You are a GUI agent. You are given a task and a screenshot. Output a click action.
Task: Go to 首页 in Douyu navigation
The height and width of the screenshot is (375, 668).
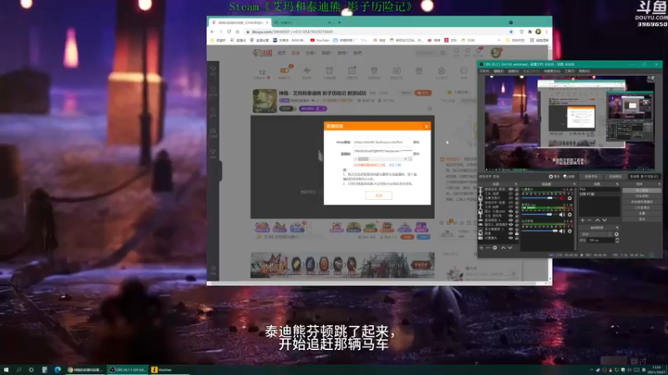pyautogui.click(x=281, y=52)
